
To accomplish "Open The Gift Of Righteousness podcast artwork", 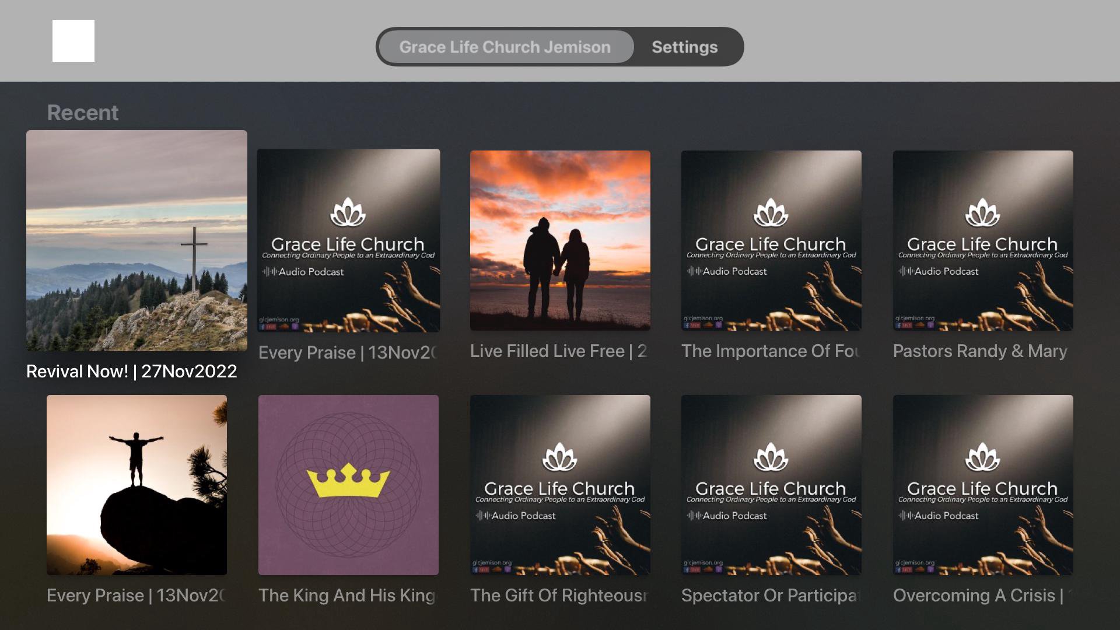I will (x=560, y=485).
